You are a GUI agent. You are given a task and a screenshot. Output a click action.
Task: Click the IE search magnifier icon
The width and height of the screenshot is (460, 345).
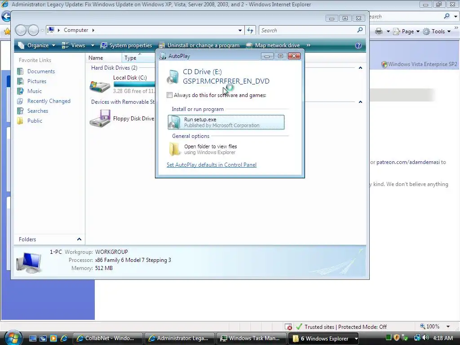tap(447, 16)
